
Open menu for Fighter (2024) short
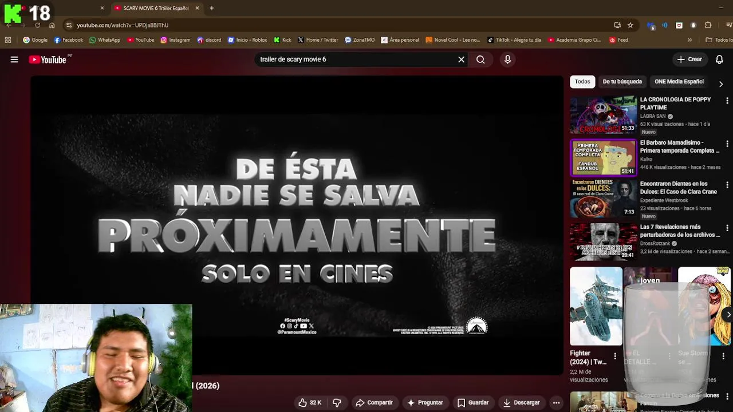[615, 356]
